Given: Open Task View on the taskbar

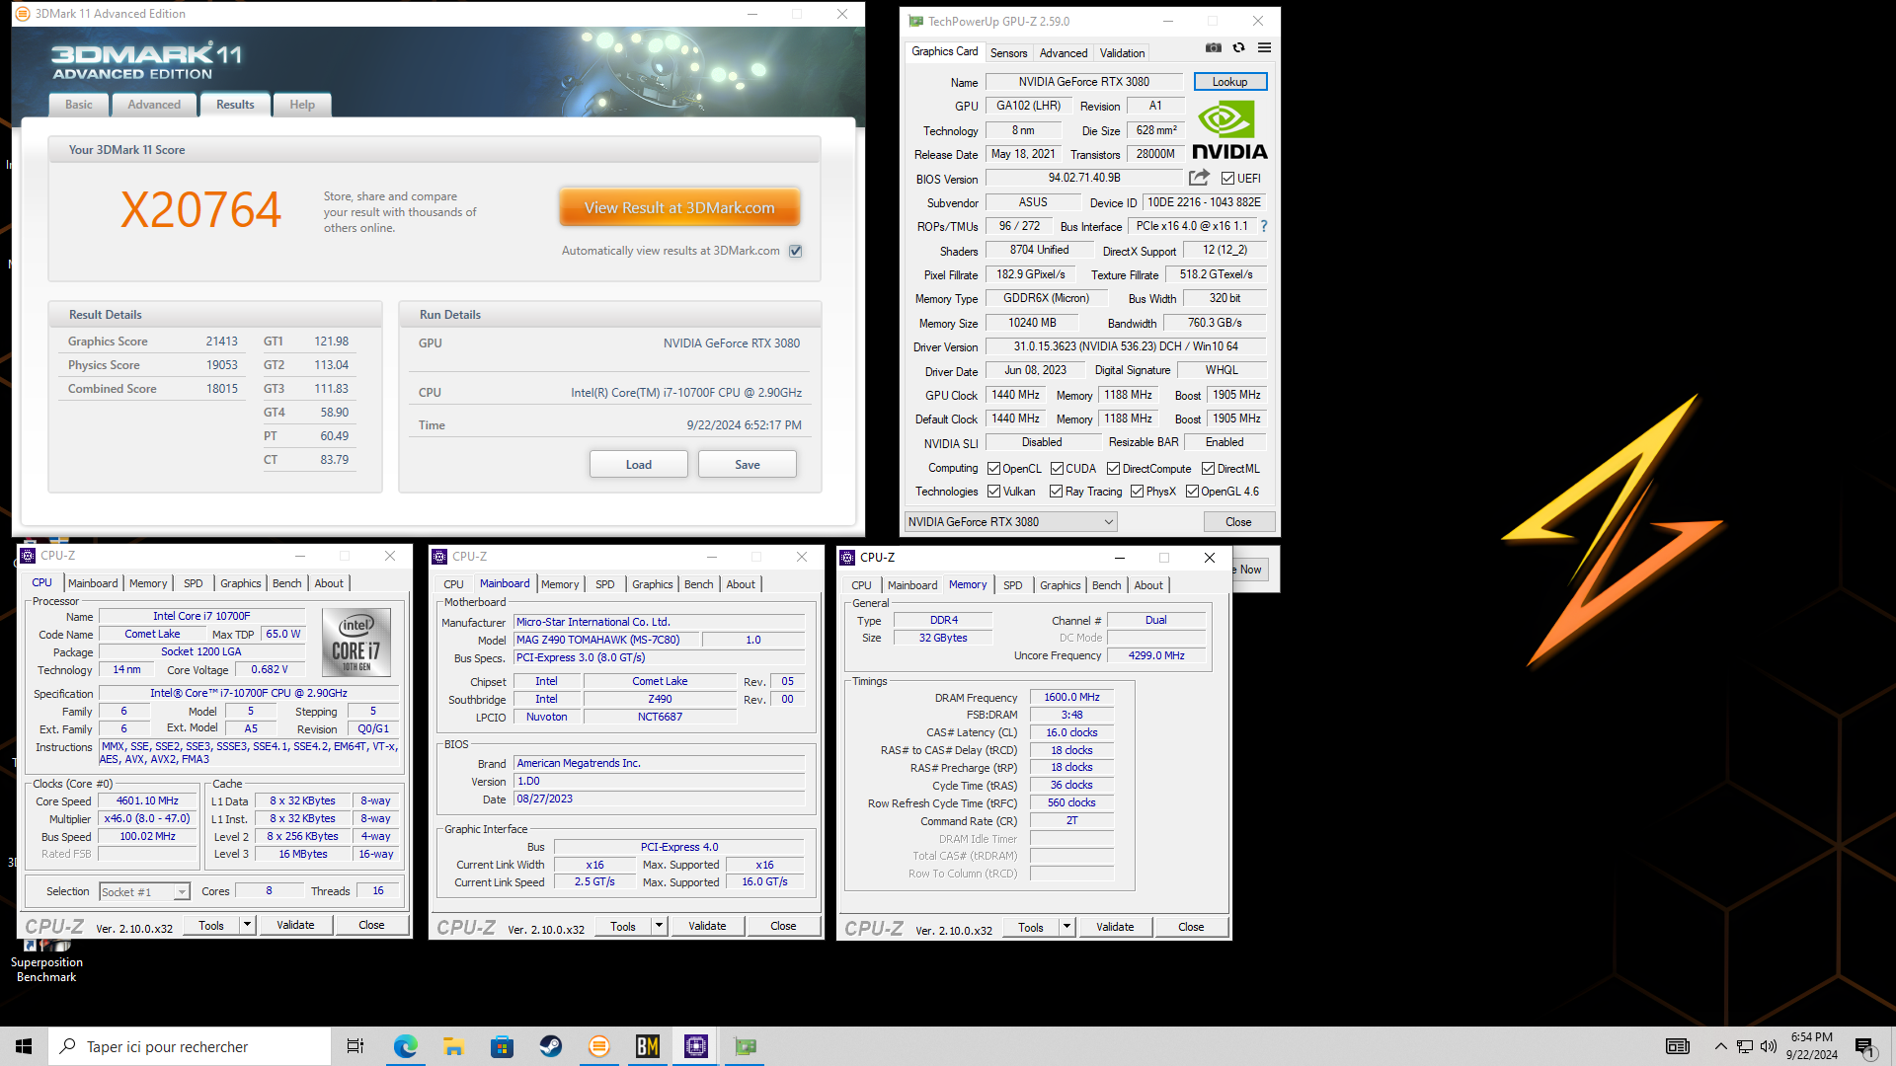Looking at the screenshot, I should click(x=355, y=1046).
